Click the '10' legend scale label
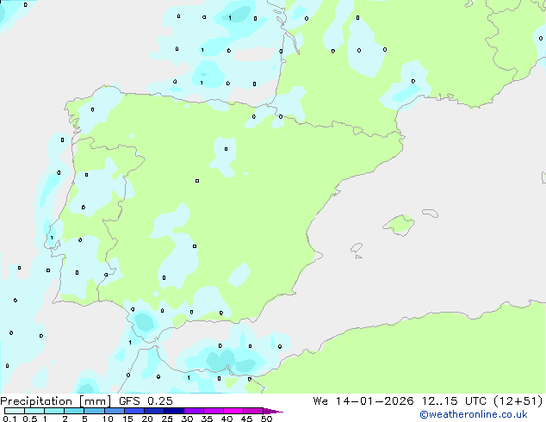546x422 pixels. (x=108, y=419)
